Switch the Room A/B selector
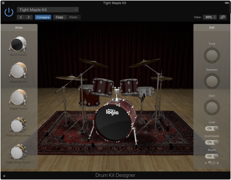 [x=212, y=163]
